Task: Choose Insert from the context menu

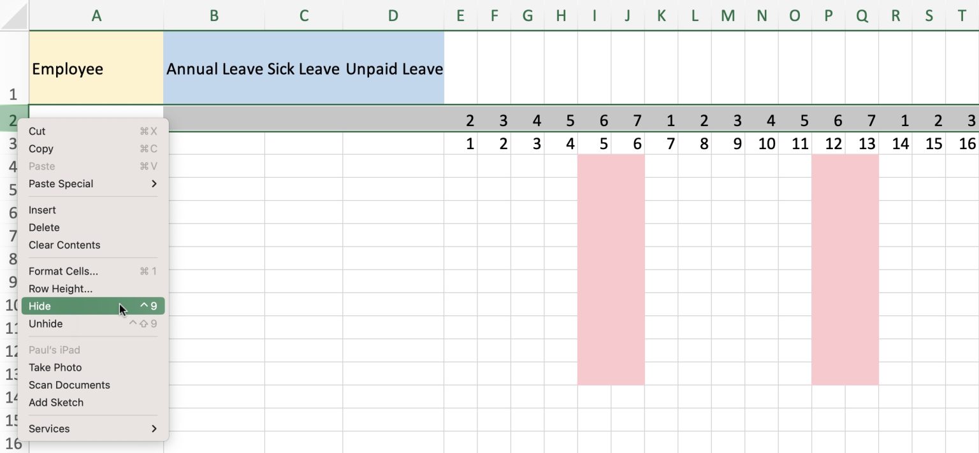Action: click(42, 210)
